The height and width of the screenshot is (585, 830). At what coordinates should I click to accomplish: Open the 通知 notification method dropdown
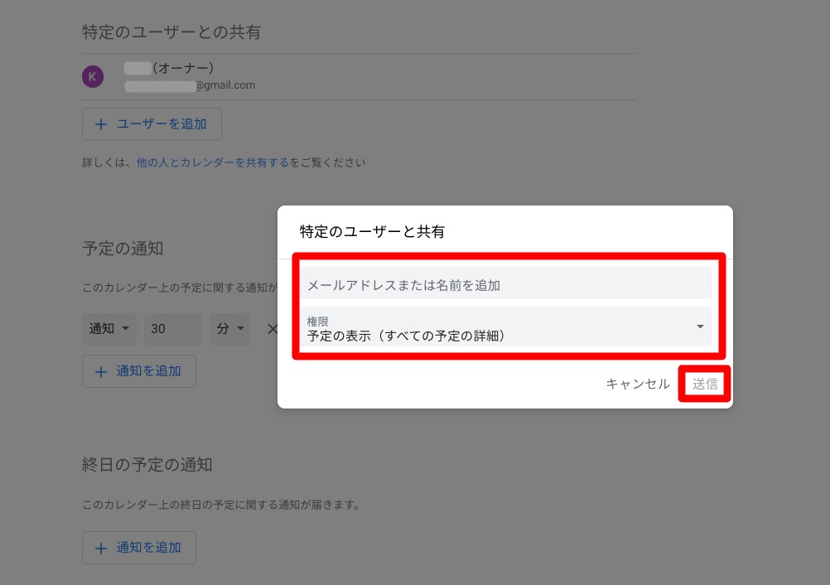click(x=109, y=329)
